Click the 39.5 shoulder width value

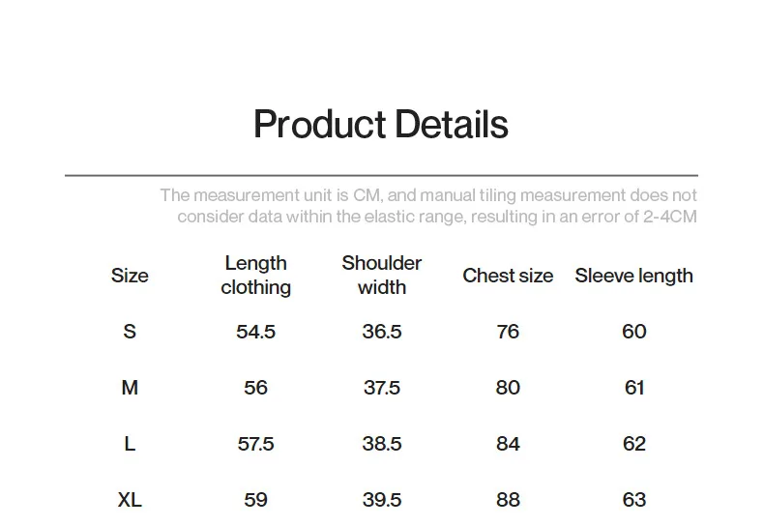pos(382,500)
